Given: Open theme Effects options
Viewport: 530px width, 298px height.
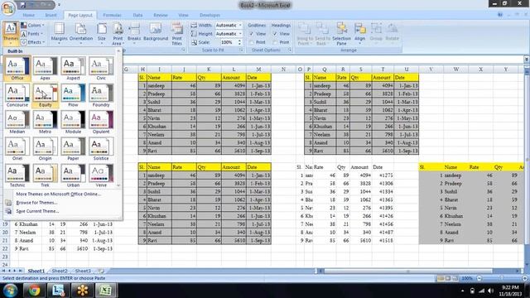Looking at the screenshot, I should [x=33, y=42].
